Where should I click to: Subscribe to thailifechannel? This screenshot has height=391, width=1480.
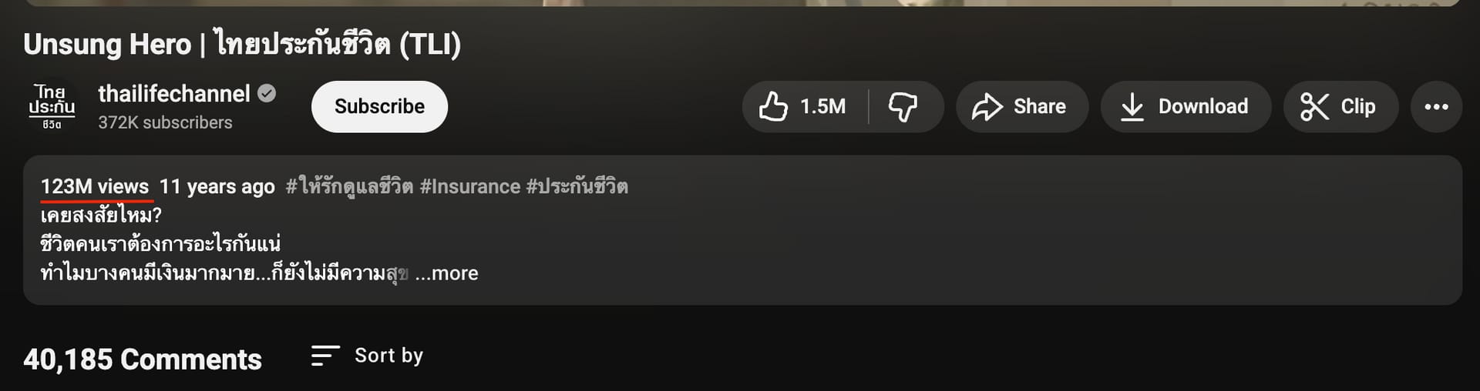click(x=379, y=107)
